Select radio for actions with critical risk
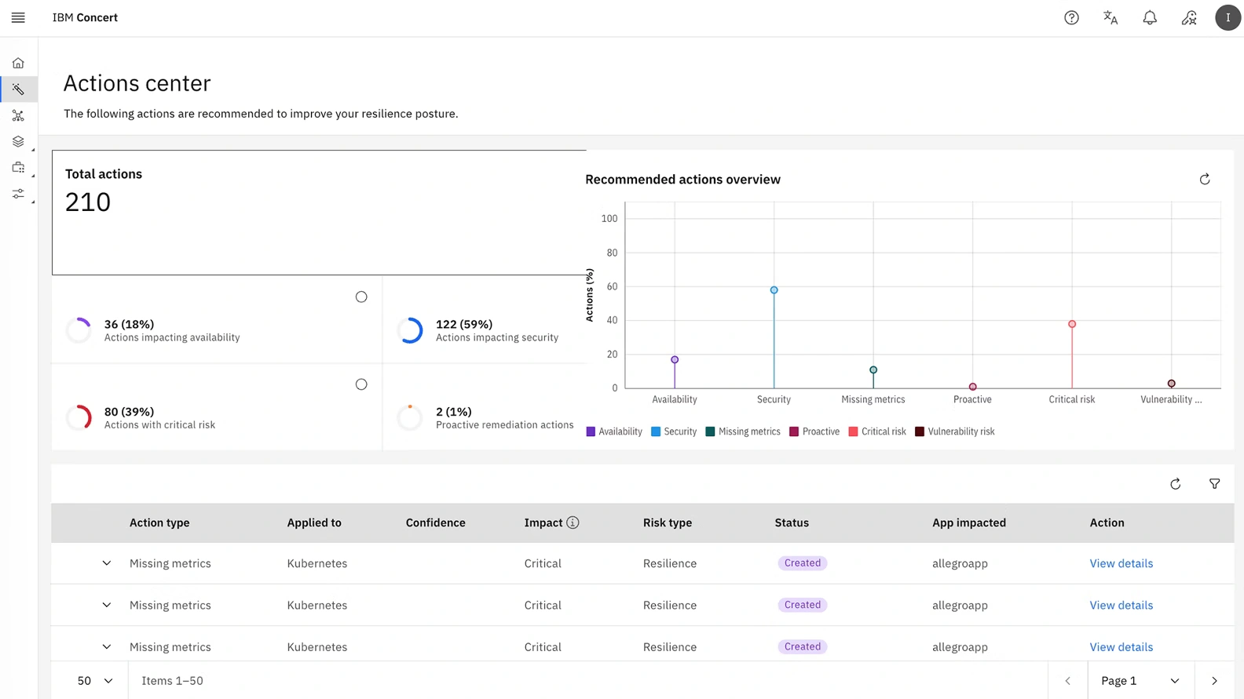1244x699 pixels. [361, 384]
